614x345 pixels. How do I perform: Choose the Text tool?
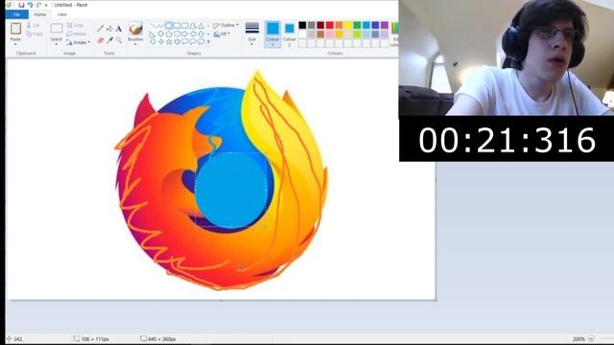point(119,29)
